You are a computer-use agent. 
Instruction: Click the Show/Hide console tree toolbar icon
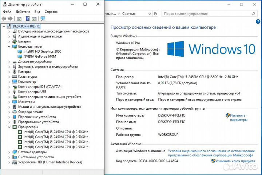pyautogui.click(x=19, y=19)
